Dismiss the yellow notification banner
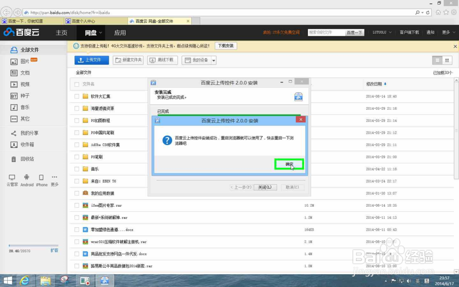The image size is (459, 287). [x=455, y=46]
